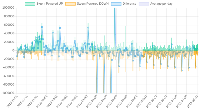Viewport: 200px width, 112px height.
Task: Click the lowest Difference point near 2019-04-15
Action: tap(182, 70)
